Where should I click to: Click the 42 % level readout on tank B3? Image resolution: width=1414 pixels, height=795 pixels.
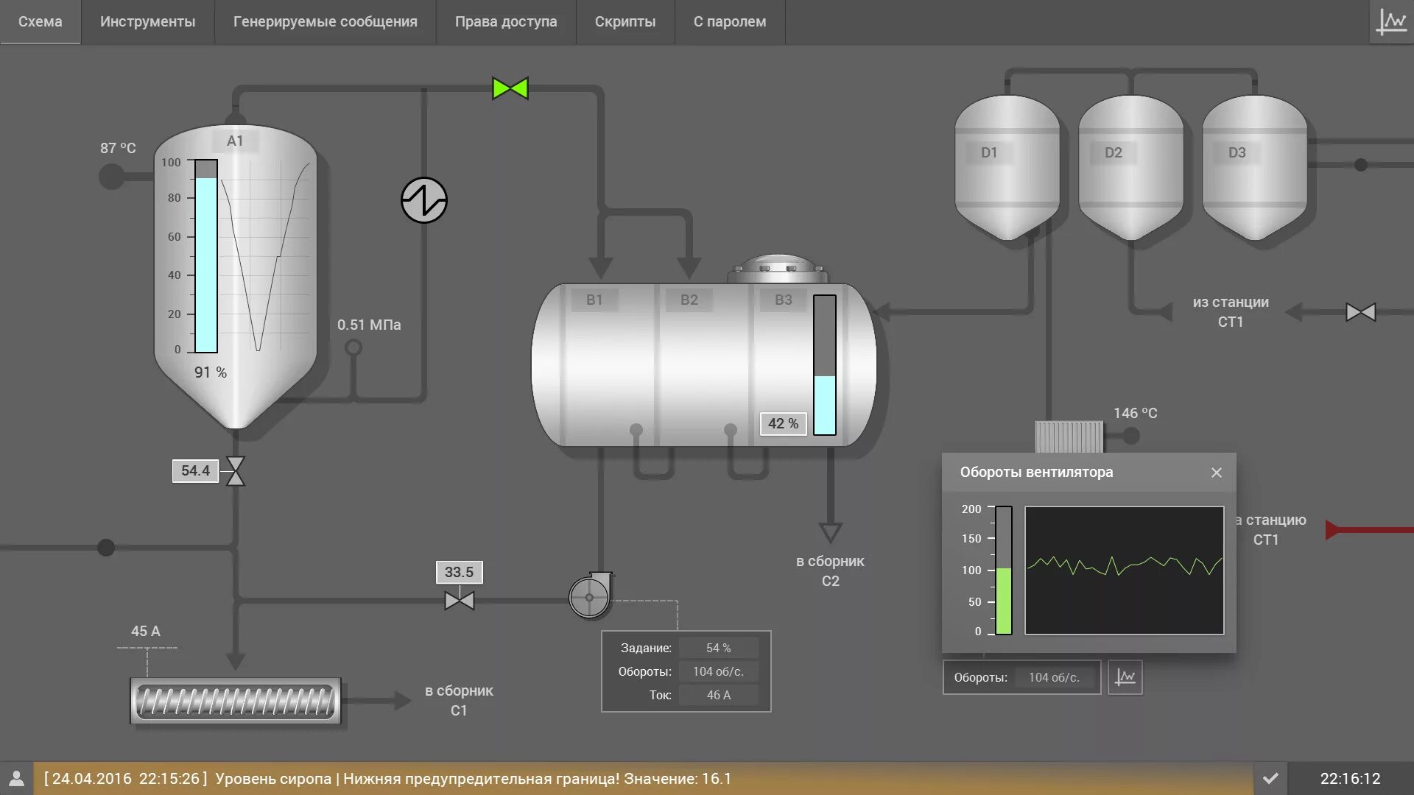(783, 424)
